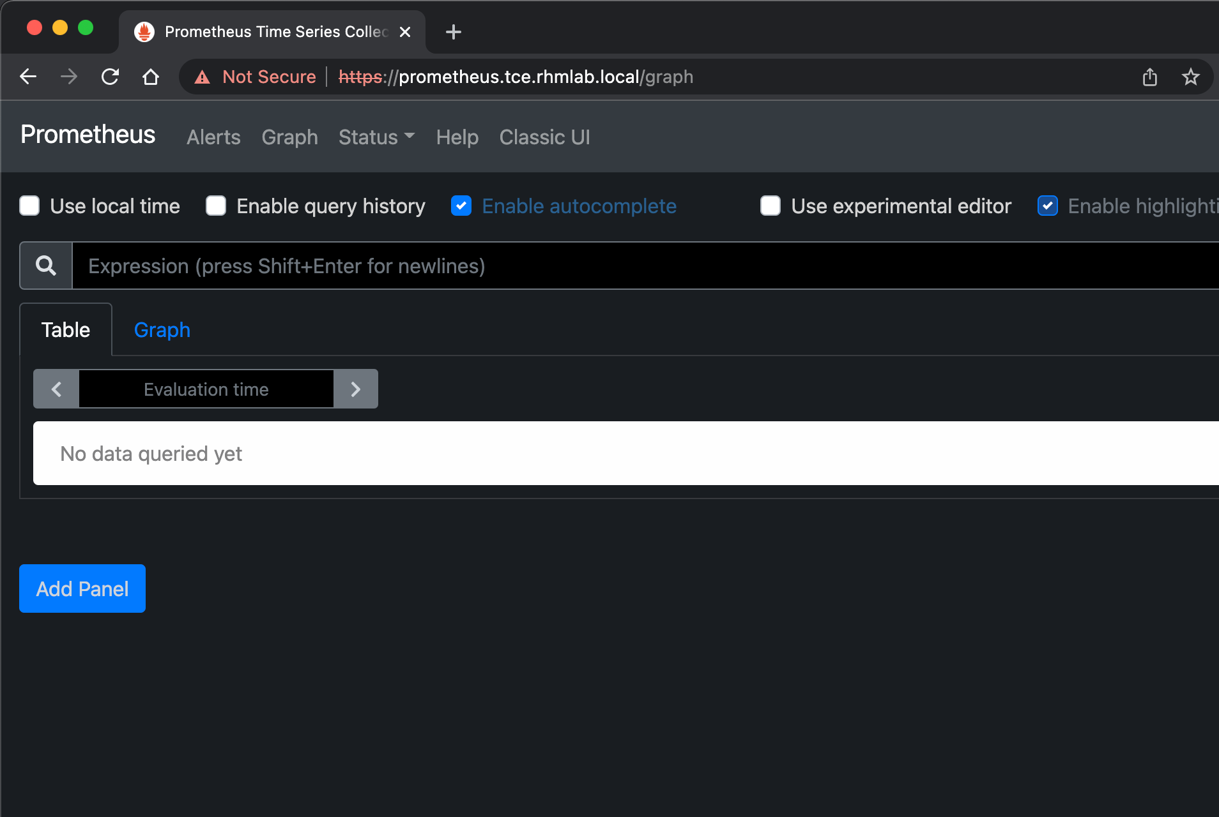
Task: Click the 'Use local time' label
Action: click(115, 206)
